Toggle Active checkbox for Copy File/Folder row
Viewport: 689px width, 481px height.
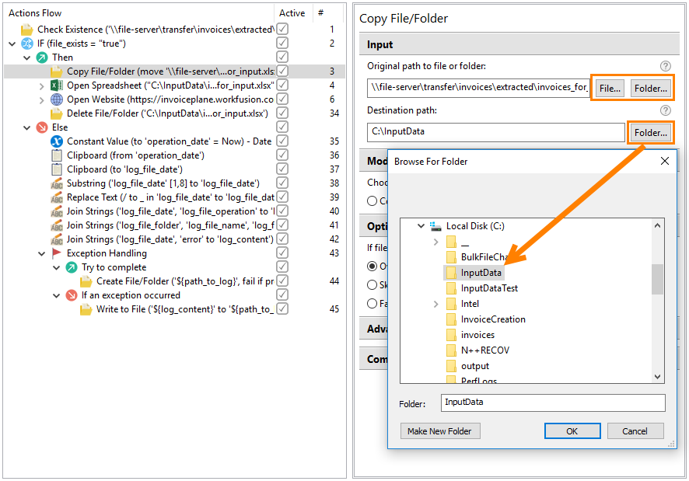click(282, 71)
